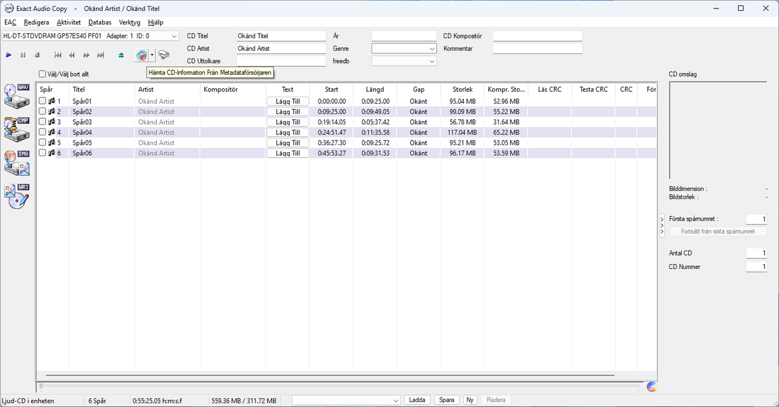
Task: Open the Hjälp menu
Action: [156, 23]
